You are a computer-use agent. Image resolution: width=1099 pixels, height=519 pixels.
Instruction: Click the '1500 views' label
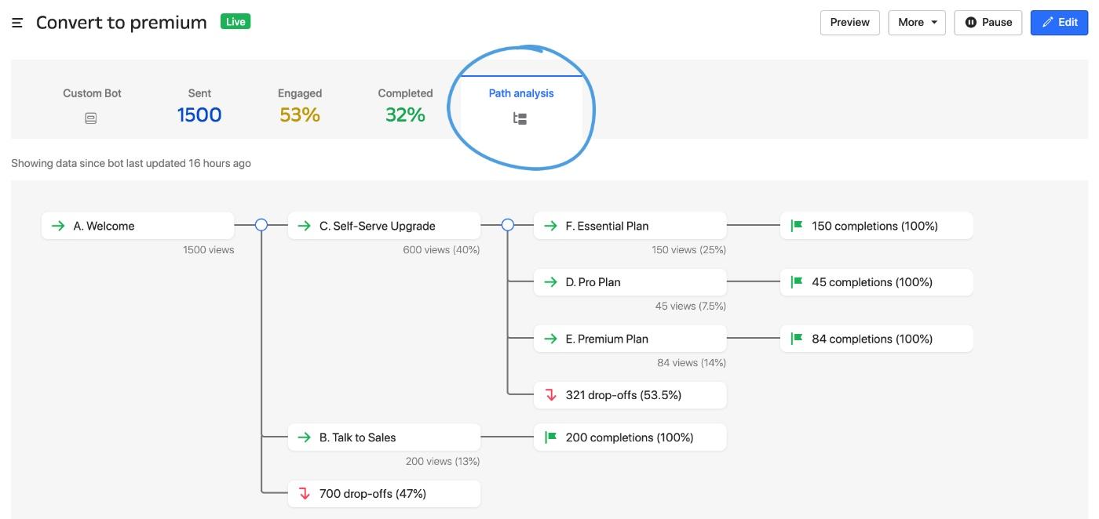click(209, 250)
